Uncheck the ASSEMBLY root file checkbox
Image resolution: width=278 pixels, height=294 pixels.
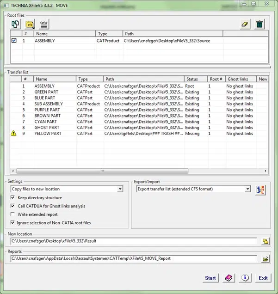pos(14,41)
